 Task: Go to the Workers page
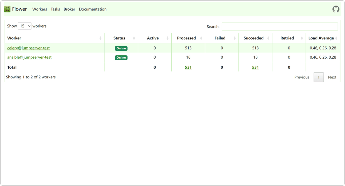point(40,9)
